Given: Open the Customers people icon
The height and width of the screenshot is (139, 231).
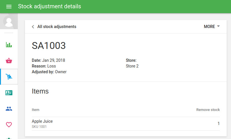Looking at the screenshot, I should pos(9,109).
